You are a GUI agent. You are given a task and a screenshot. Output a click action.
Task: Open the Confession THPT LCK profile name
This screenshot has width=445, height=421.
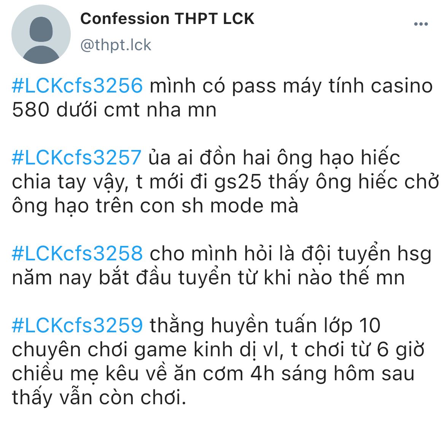click(x=167, y=19)
